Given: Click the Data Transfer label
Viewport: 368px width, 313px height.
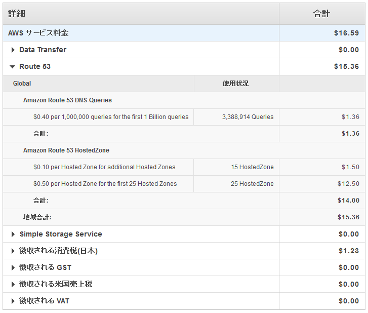Looking at the screenshot, I should 43,50.
